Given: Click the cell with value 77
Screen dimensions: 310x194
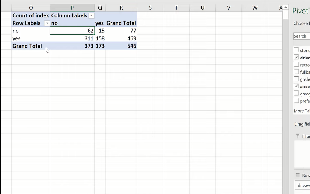Looking at the screenshot, I should tap(121, 31).
